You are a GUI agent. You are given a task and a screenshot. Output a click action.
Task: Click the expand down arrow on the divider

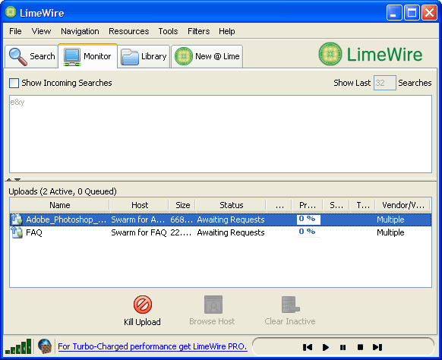[x=17, y=179]
